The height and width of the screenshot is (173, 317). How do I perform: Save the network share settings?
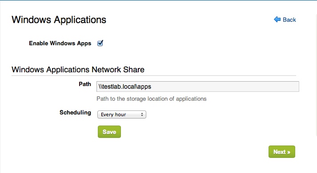pos(109,132)
